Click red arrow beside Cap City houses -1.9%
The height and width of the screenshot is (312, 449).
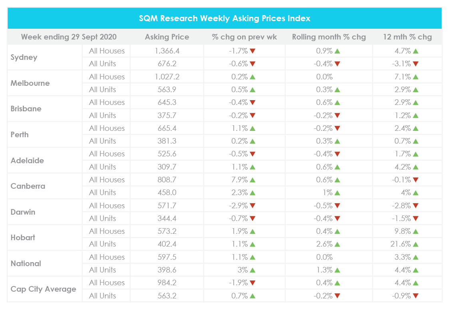point(252,283)
